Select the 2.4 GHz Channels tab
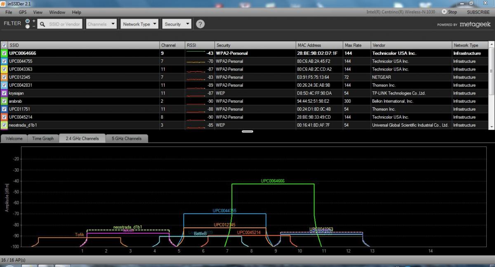The height and width of the screenshot is (267, 495). 82,139
